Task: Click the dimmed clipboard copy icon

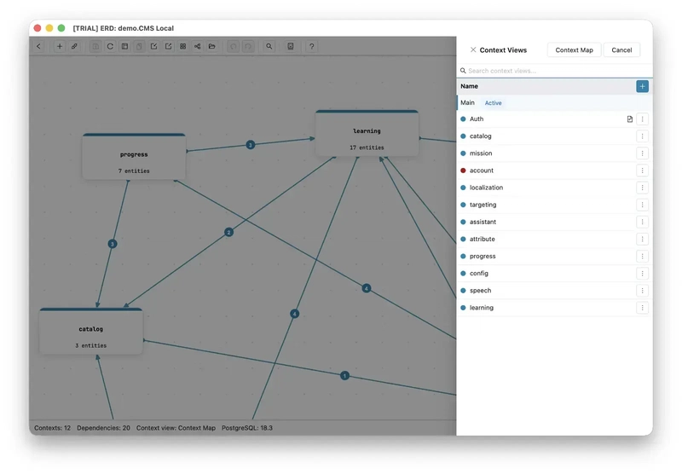Action: coord(139,46)
